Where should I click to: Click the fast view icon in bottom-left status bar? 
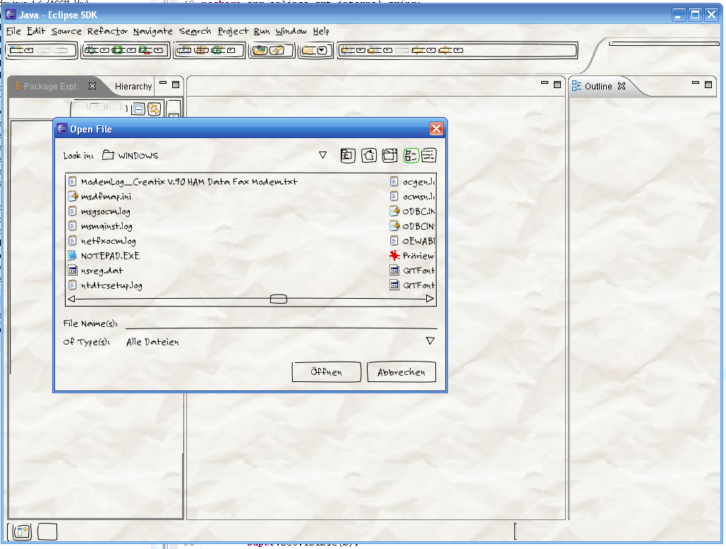[21, 532]
